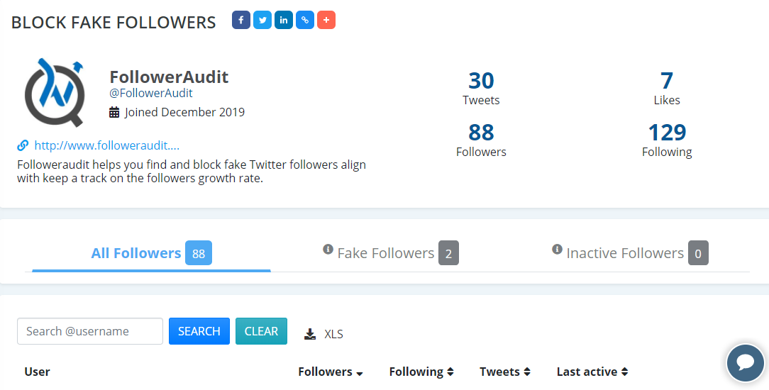Image resolution: width=769 pixels, height=390 pixels.
Task: Share the page via LinkedIn icon
Action: 284,20
